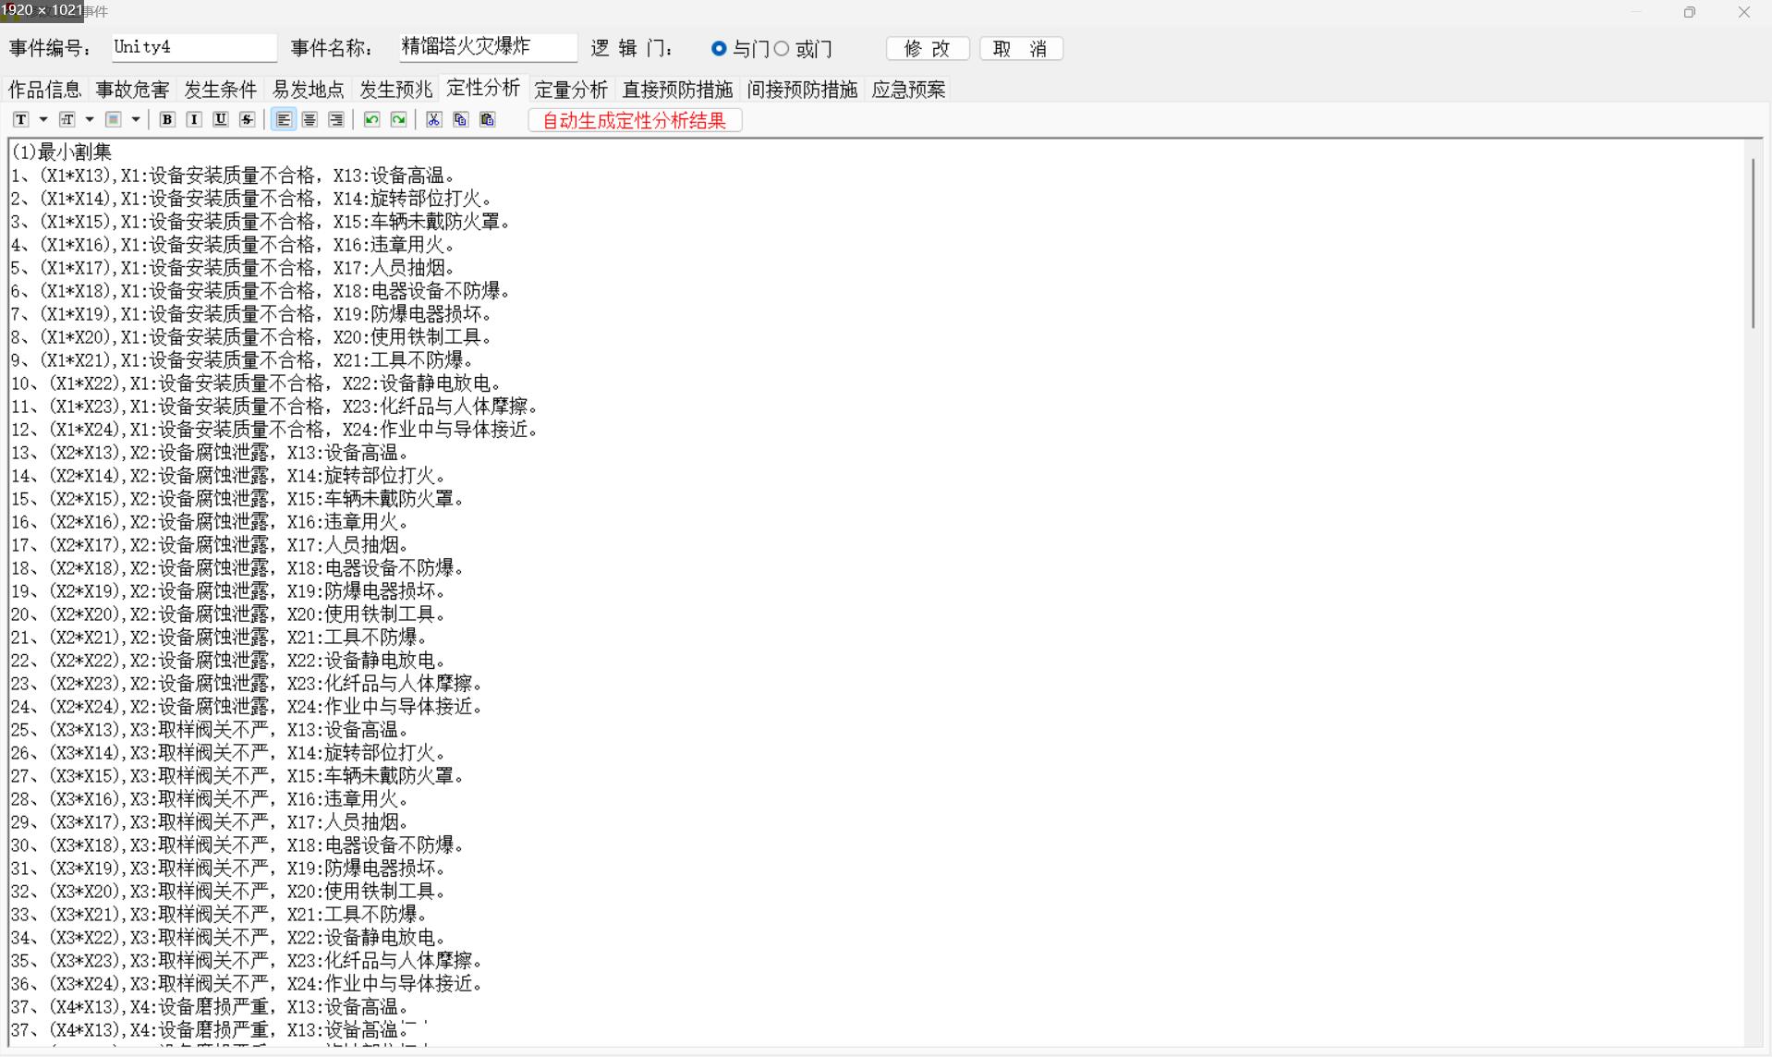1772x1057 pixels.
Task: Redo the last edit
Action: click(x=398, y=119)
